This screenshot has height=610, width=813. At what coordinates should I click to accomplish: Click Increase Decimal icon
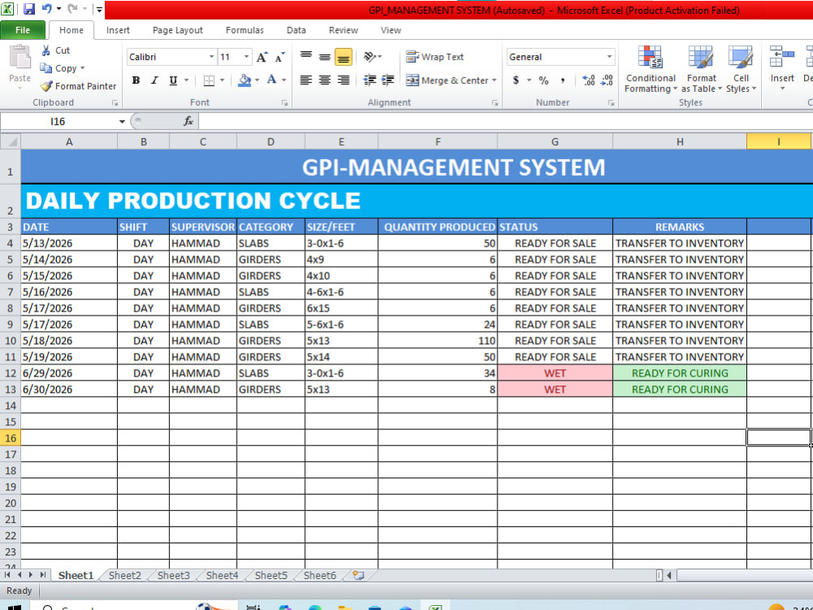[x=589, y=81]
